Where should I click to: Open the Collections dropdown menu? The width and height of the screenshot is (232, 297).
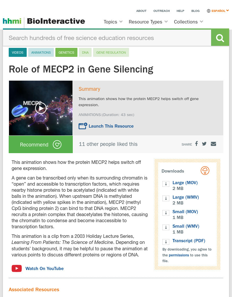(x=188, y=22)
